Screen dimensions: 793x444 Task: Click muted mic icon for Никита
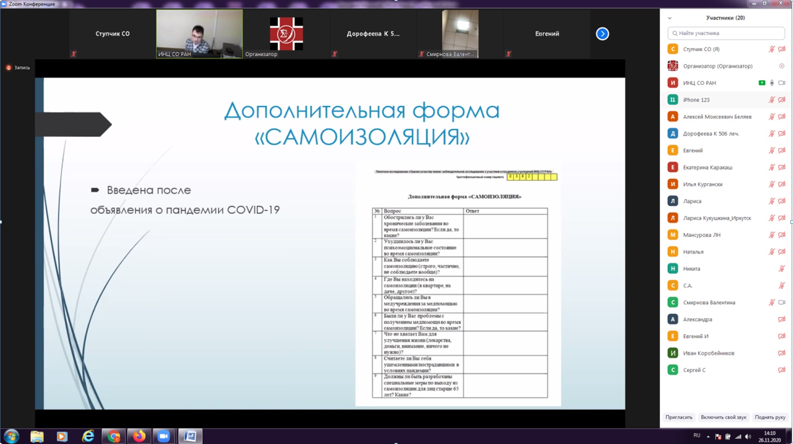click(x=782, y=269)
